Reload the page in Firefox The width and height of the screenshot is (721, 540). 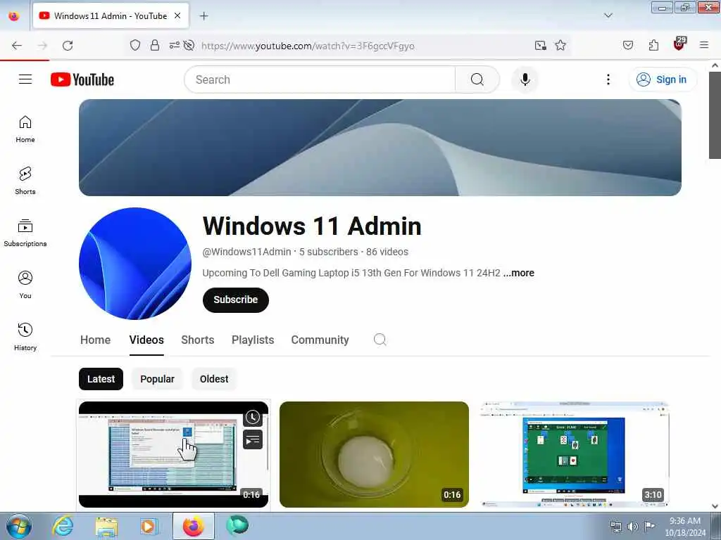[x=68, y=46]
